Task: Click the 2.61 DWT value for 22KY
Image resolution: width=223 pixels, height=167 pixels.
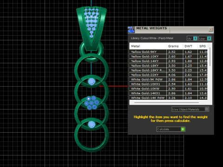Action: pos(188,75)
